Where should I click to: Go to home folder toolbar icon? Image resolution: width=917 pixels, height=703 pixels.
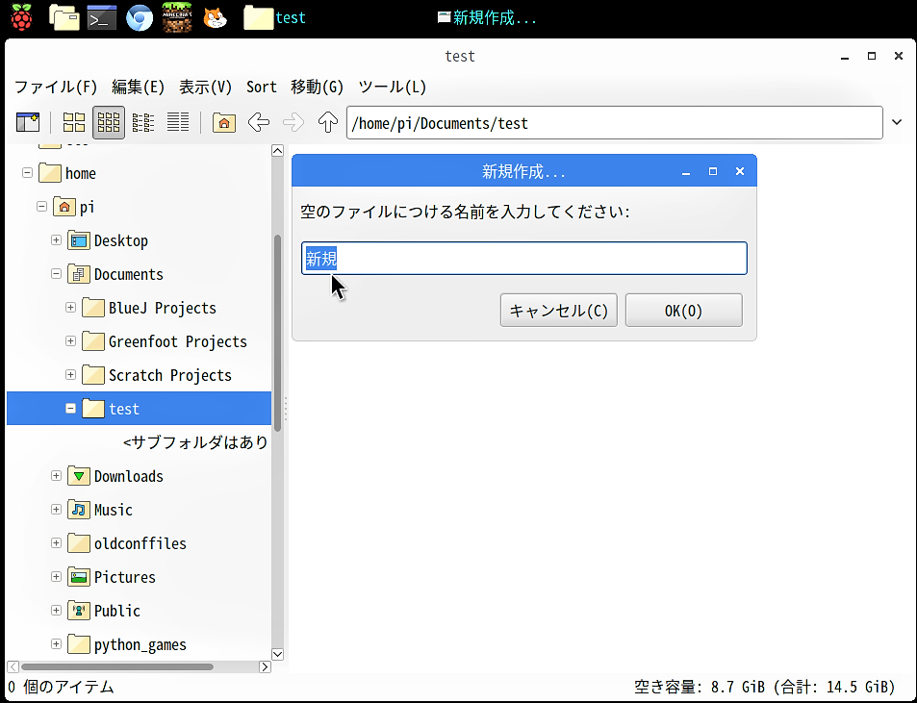tap(224, 123)
